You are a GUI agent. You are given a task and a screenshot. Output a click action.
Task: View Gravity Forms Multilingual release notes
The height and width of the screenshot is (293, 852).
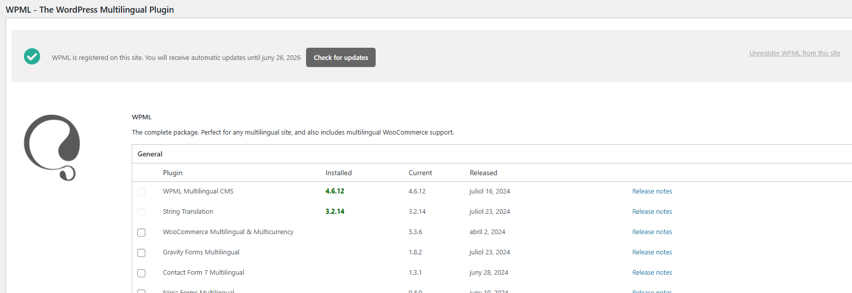[x=652, y=252]
